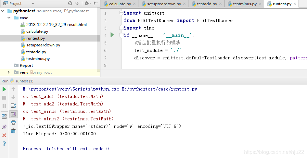This screenshot has width=307, height=158.
Task: Click the Chinese comment on line 5
Action: pos(158,43)
